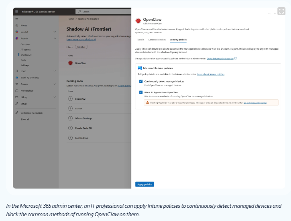Click the Cursor row icon
291x221 pixels.
pyautogui.click(x=70, y=108)
